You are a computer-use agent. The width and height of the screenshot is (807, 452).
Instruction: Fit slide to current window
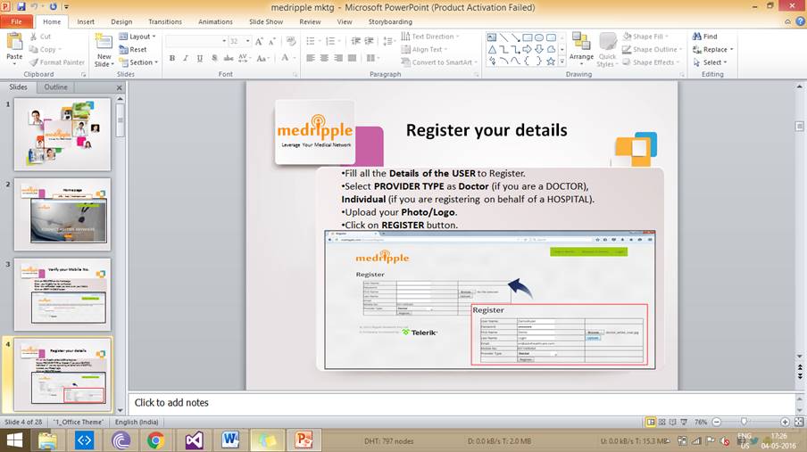798,422
